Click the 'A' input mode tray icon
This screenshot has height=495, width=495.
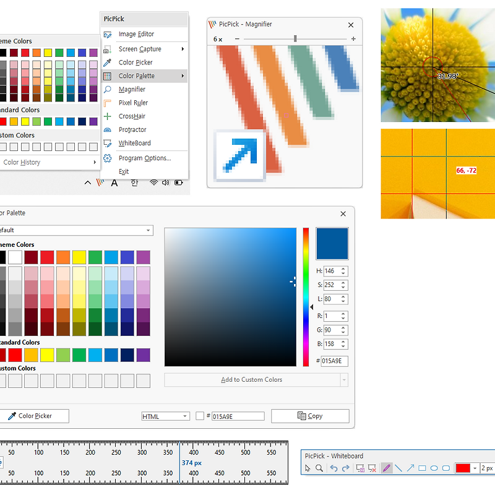pos(114,183)
